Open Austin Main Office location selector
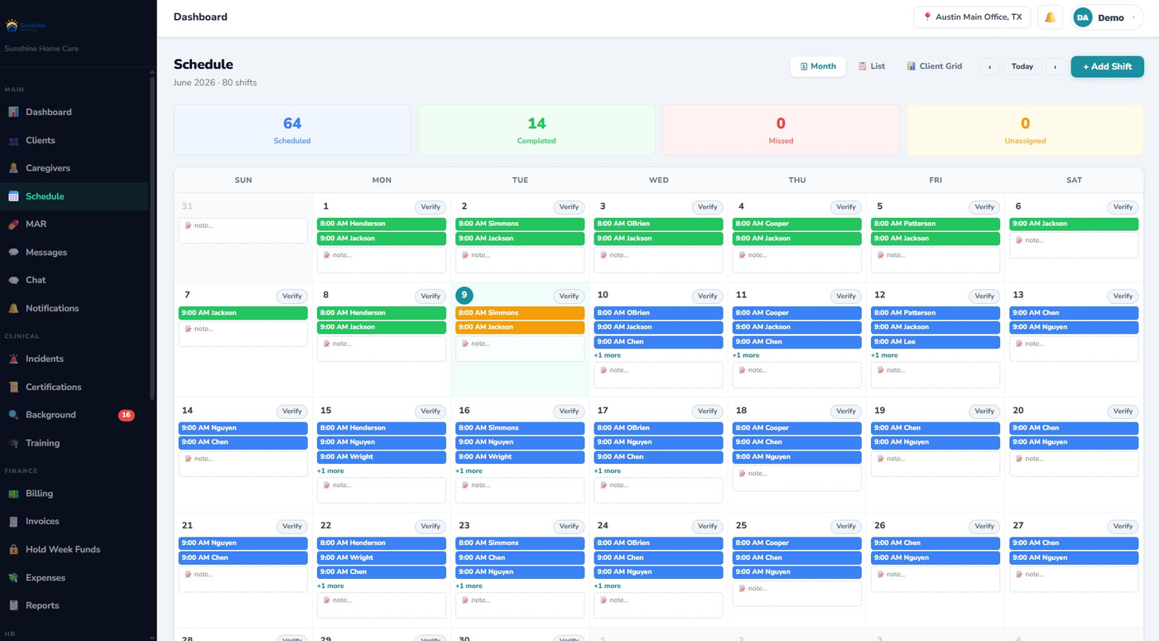 [972, 17]
